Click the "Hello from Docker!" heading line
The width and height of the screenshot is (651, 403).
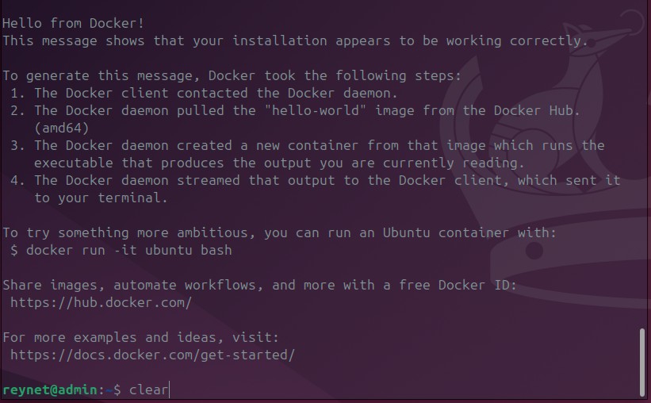[74, 23]
